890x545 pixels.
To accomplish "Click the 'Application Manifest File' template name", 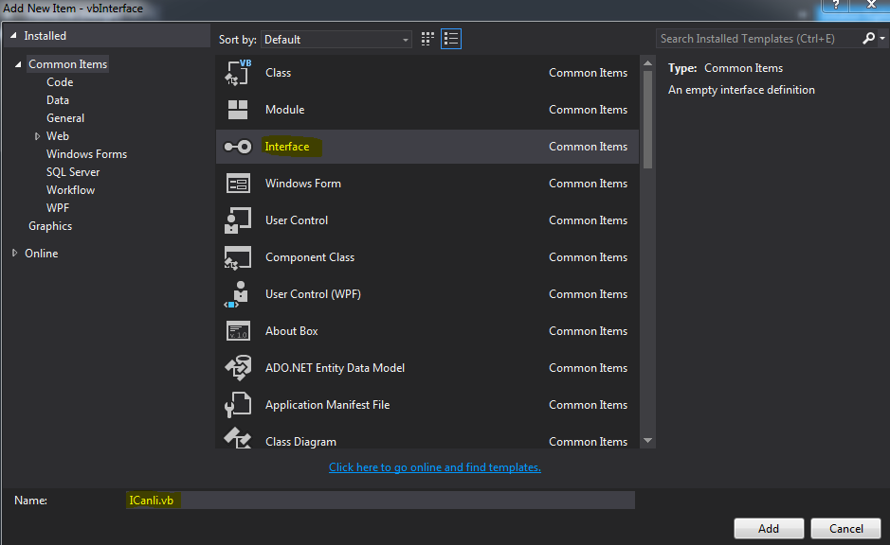I will 328,405.
